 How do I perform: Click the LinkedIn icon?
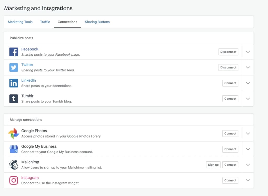pyautogui.click(x=14, y=83)
